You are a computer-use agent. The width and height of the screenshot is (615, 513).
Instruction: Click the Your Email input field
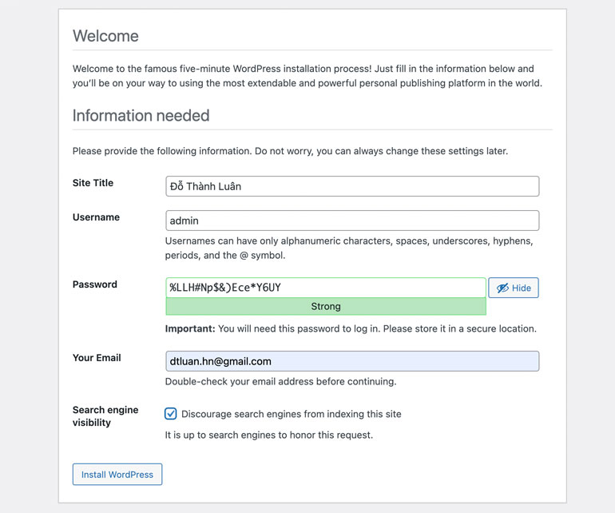[352, 361]
